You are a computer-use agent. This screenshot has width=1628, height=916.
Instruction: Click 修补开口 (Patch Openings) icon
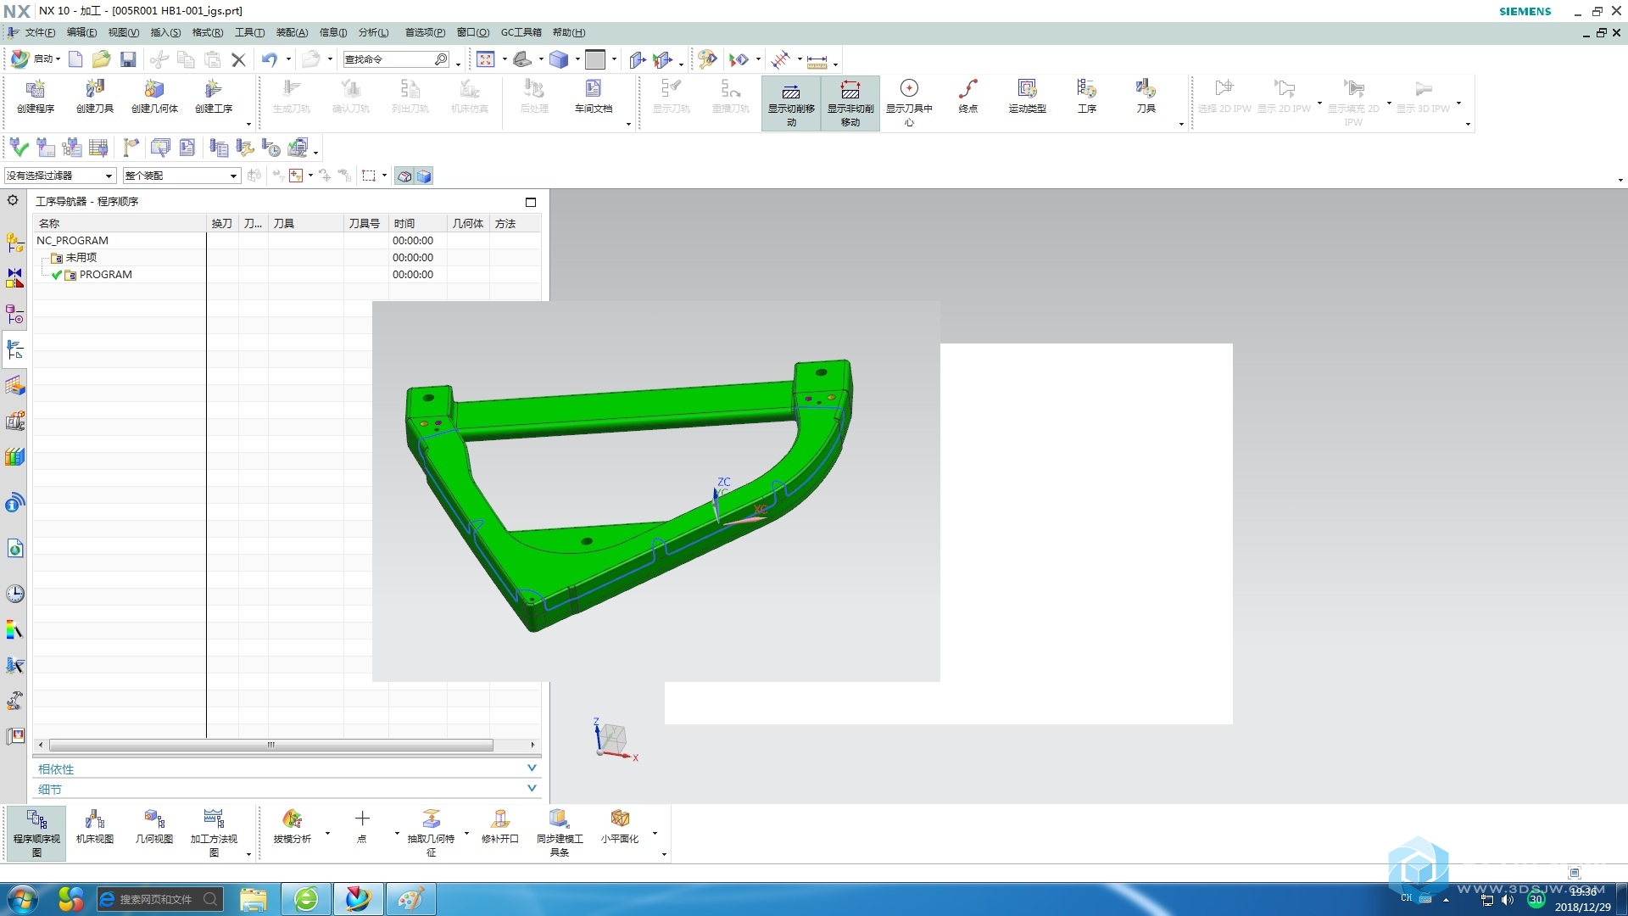(500, 826)
